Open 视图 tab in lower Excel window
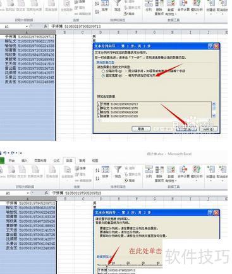The width and height of the screenshot is (232, 274). [95, 160]
